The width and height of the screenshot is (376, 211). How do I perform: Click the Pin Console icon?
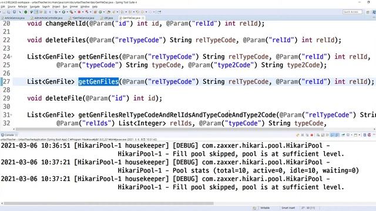[343, 135]
